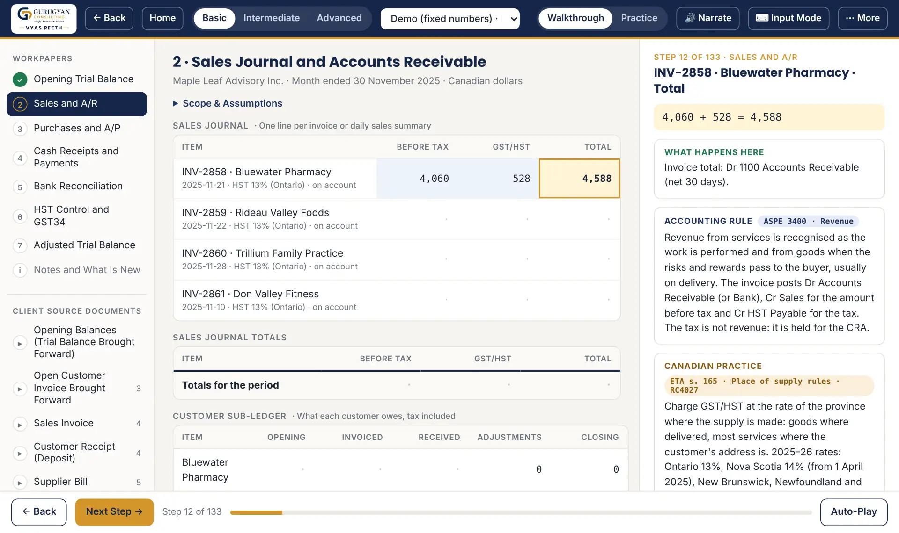This screenshot has height=533, width=899.
Task: Click the step progress bar
Action: pyautogui.click(x=521, y=513)
